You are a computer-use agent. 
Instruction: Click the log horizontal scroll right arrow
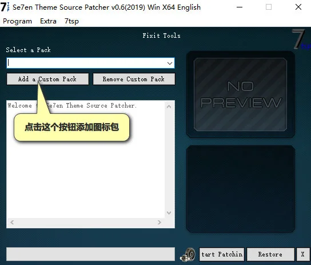(159, 222)
